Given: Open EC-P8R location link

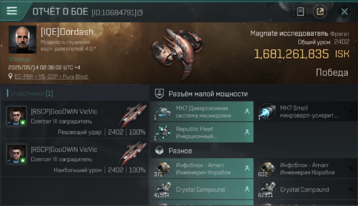Looking at the screenshot, I should click(51, 76).
